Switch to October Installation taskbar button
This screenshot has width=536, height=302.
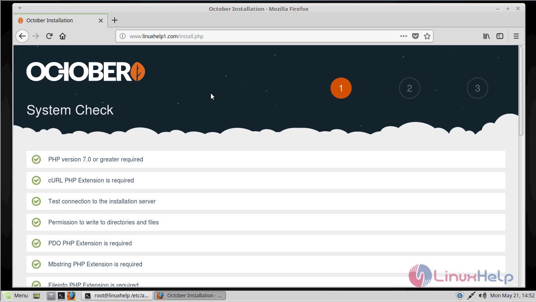[x=190, y=296]
